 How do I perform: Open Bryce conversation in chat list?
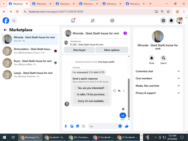tap(30, 63)
